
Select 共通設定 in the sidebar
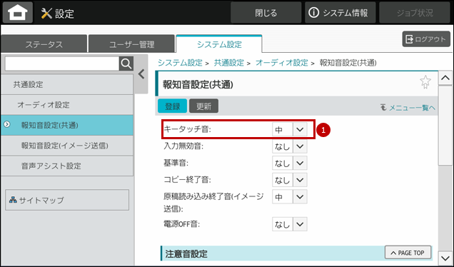click(67, 84)
